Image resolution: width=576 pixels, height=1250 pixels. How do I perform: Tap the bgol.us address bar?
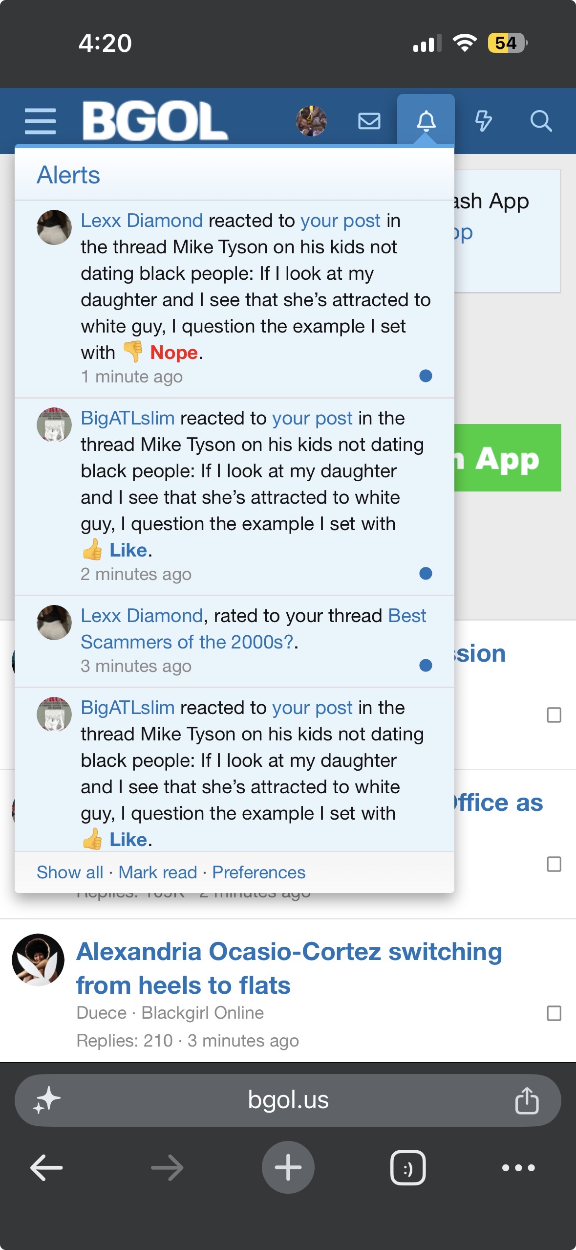point(288,1100)
